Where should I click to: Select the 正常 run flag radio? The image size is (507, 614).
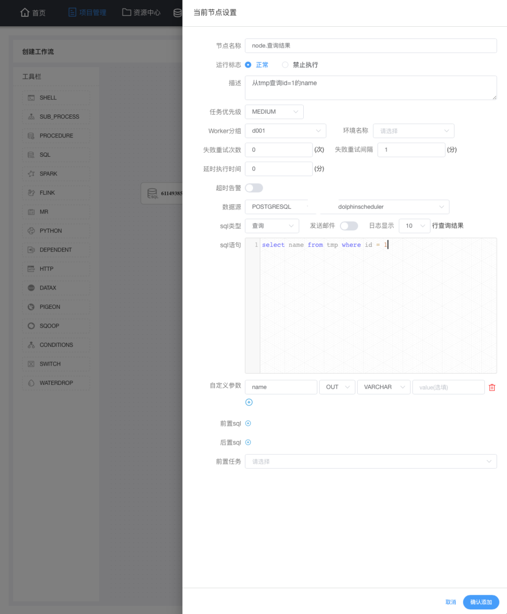point(248,65)
